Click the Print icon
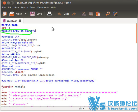 [x=49, y=14]
